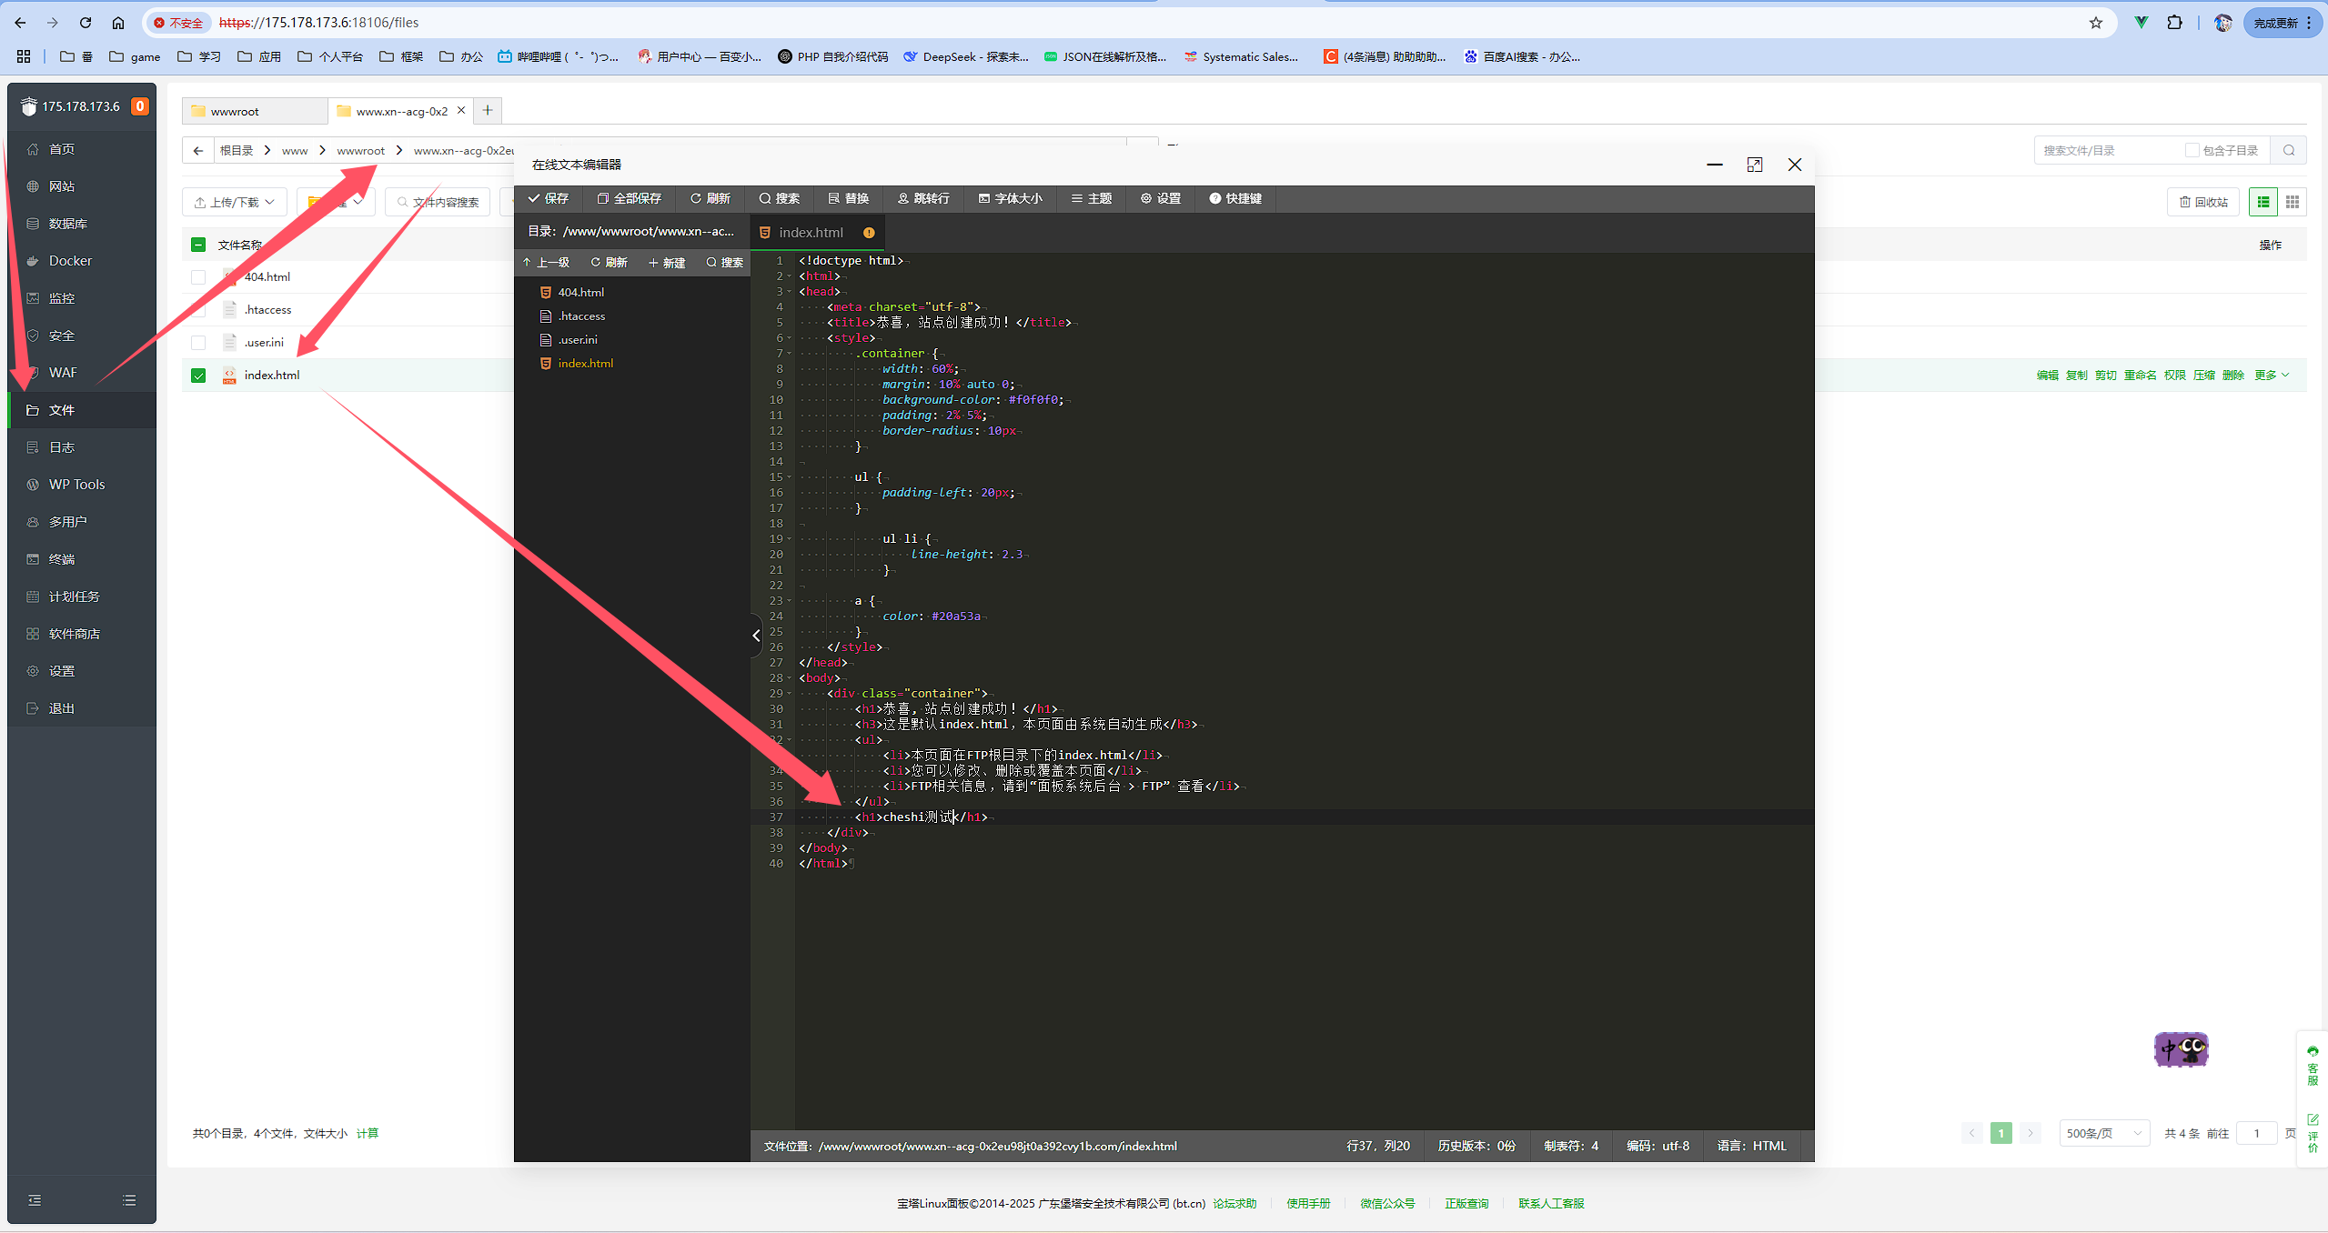Open the 500 per page dropdown

[2103, 1133]
